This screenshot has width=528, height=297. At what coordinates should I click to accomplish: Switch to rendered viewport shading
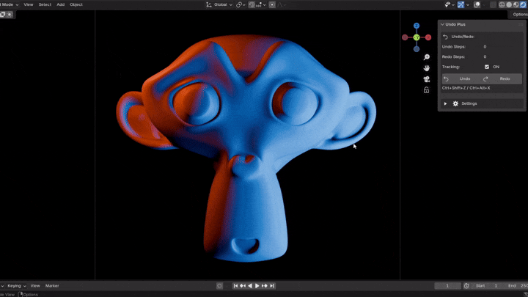[x=523, y=4]
